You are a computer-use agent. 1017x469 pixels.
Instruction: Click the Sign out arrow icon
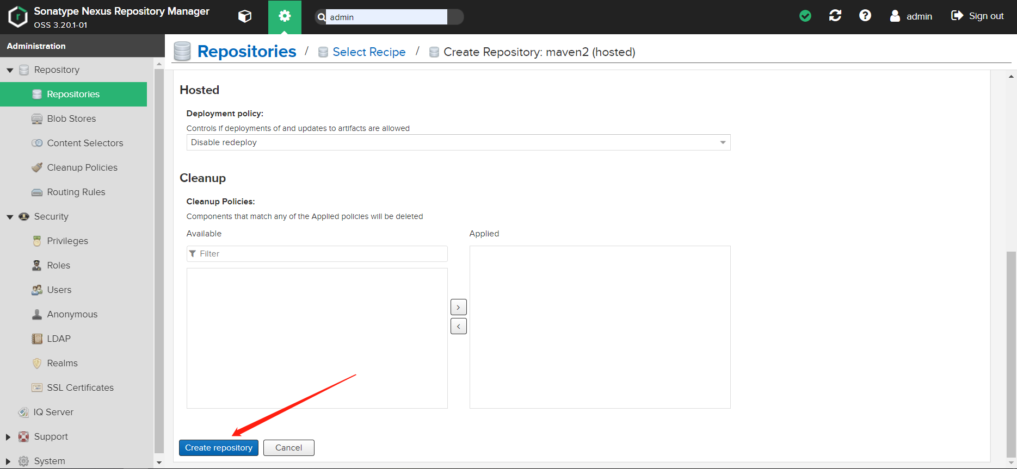click(x=957, y=16)
